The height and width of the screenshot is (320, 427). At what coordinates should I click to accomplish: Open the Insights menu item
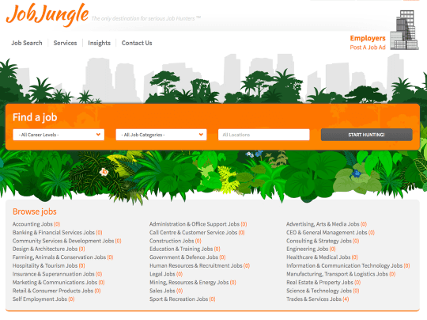pos(99,43)
